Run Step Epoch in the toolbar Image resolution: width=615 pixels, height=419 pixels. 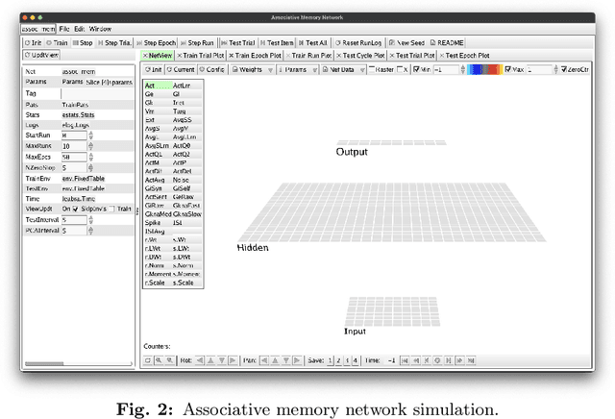(156, 42)
